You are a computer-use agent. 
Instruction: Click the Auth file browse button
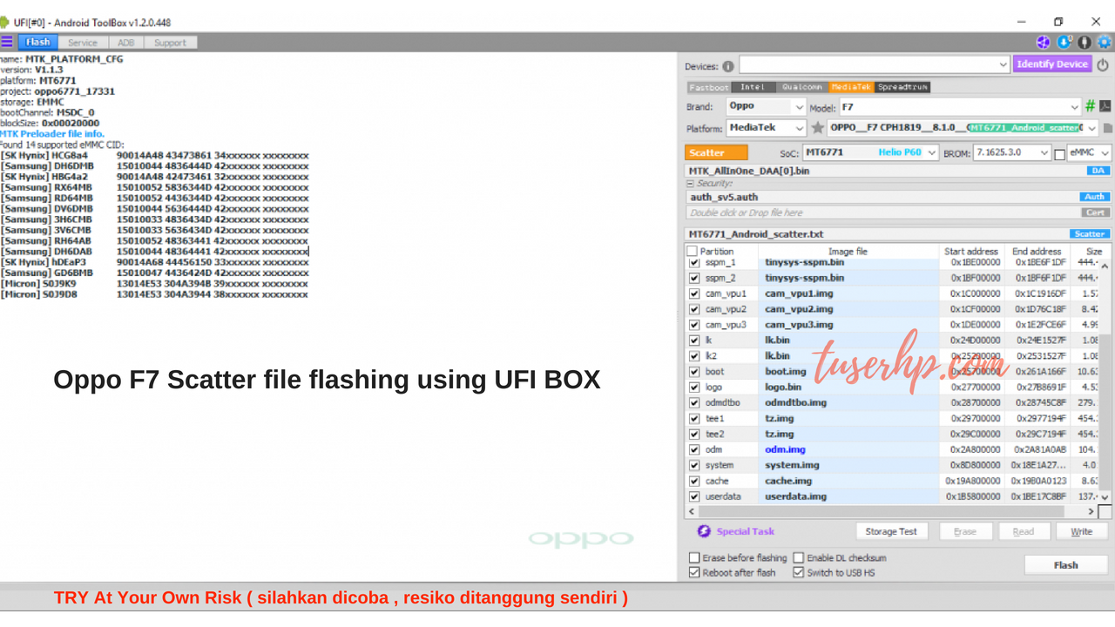click(x=1095, y=197)
